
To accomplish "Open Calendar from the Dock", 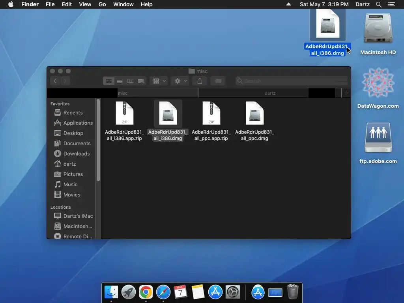I will click(180, 292).
